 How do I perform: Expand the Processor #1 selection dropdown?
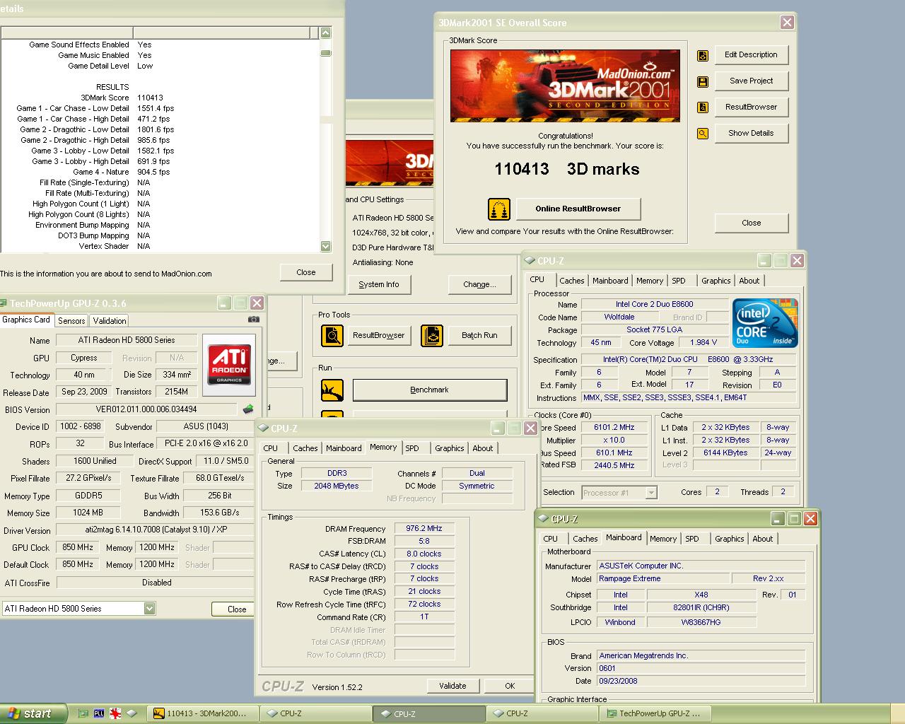[x=651, y=493]
